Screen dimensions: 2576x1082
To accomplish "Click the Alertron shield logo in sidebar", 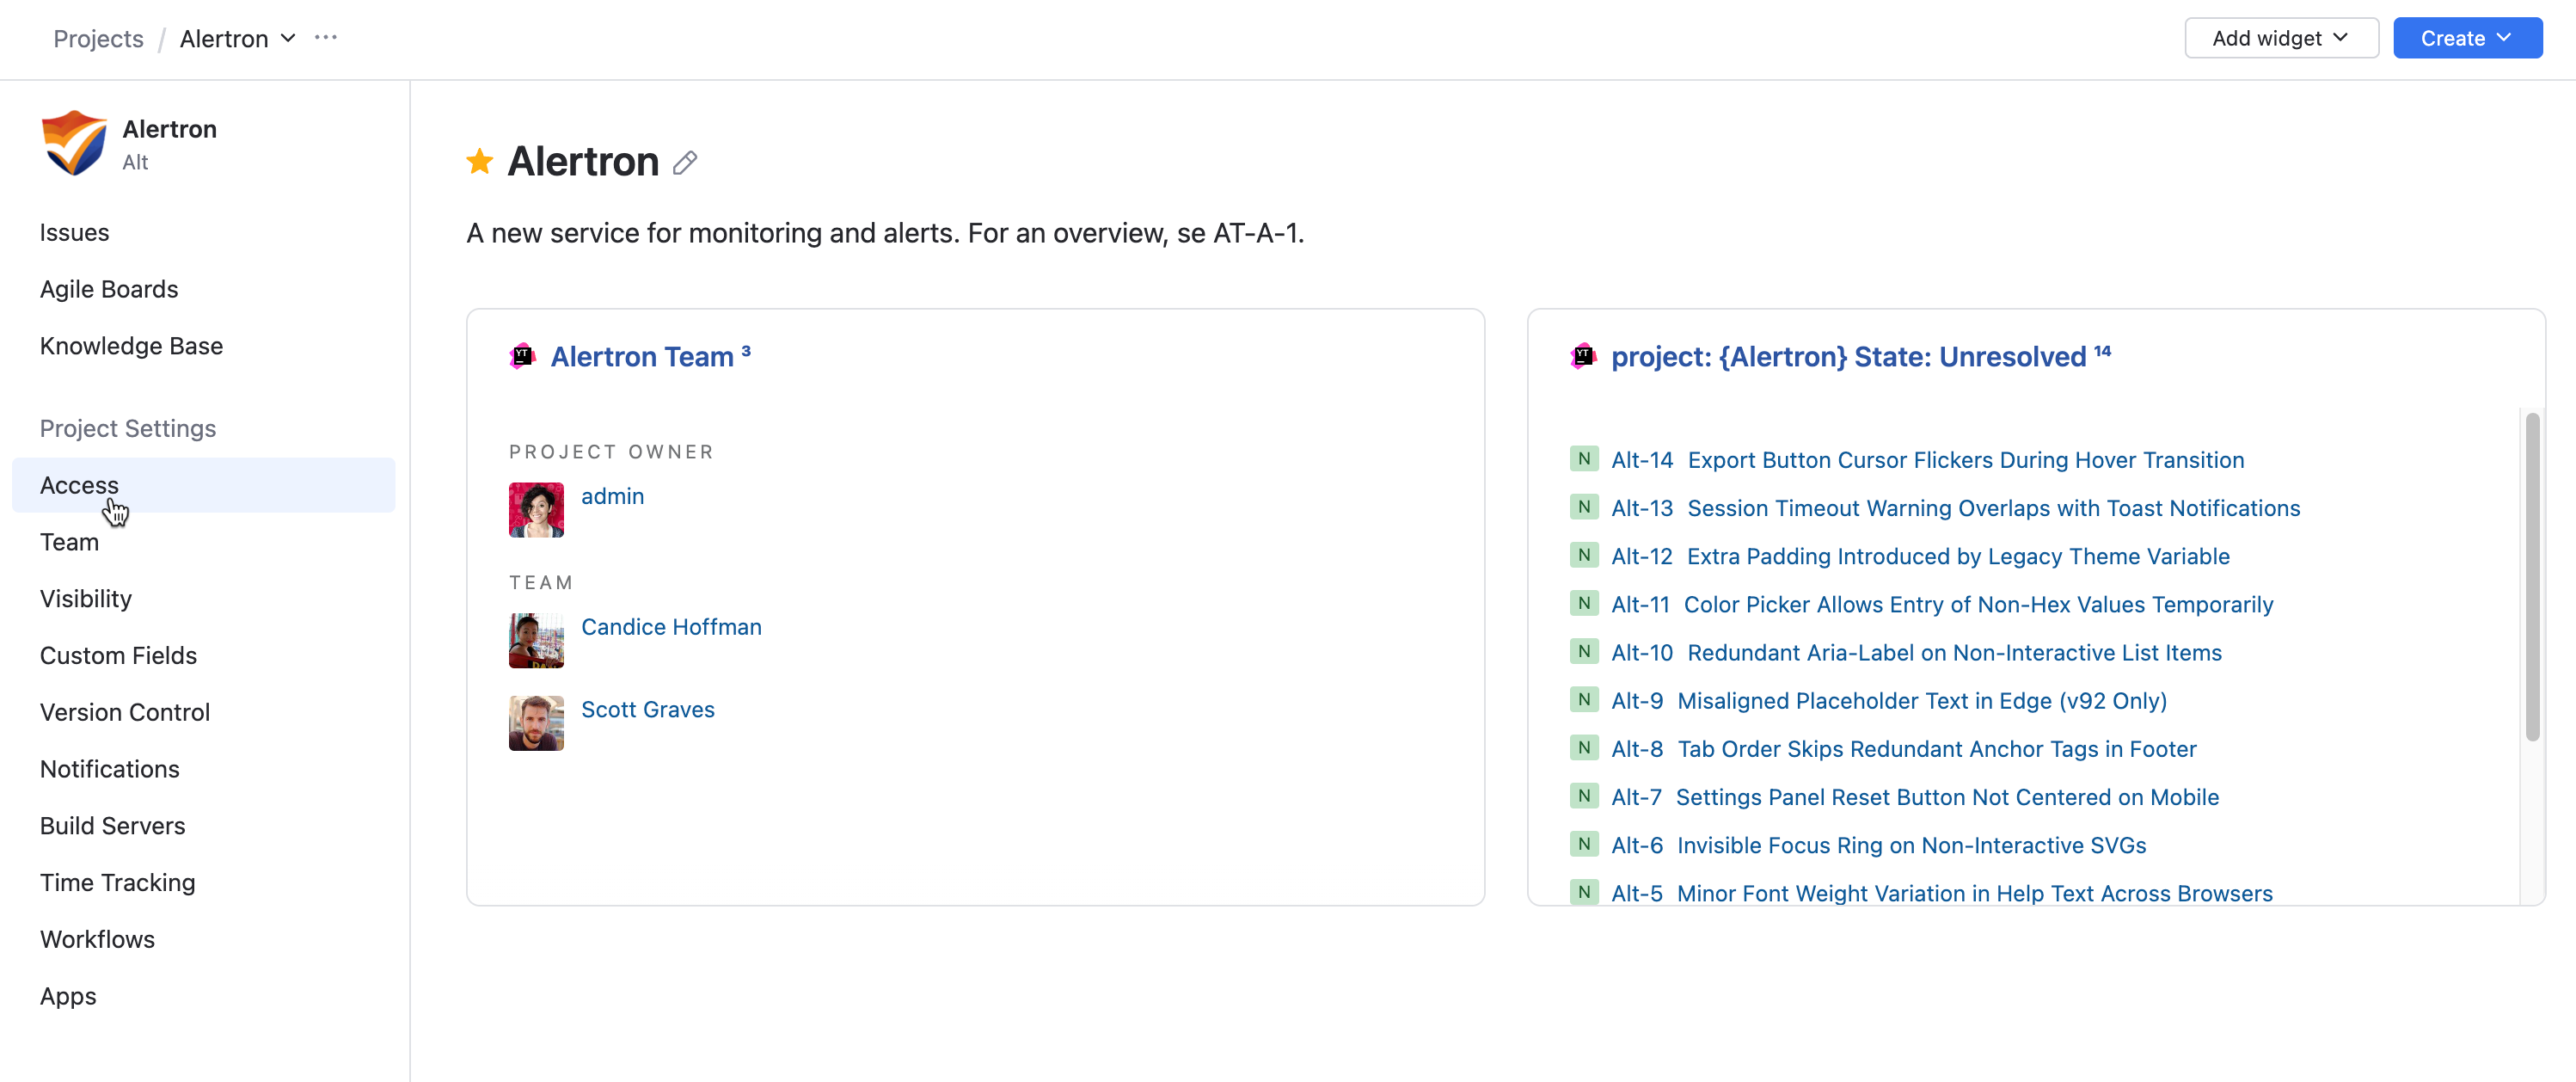I will pyautogui.click(x=74, y=143).
